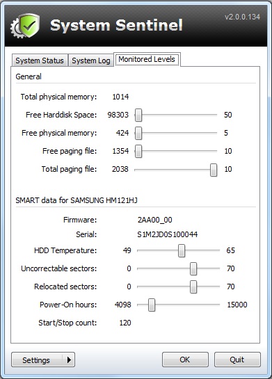
Task: Click the Free physical memory slider handle
Action: pyautogui.click(x=138, y=133)
